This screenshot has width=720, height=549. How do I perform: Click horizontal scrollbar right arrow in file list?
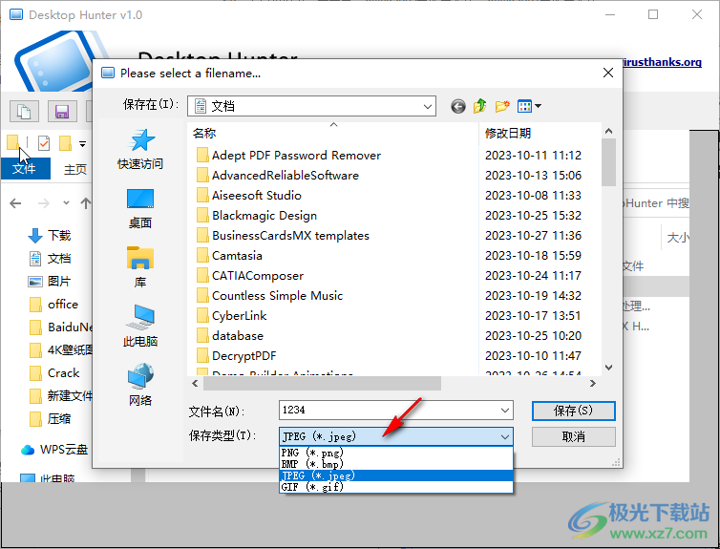(593, 383)
